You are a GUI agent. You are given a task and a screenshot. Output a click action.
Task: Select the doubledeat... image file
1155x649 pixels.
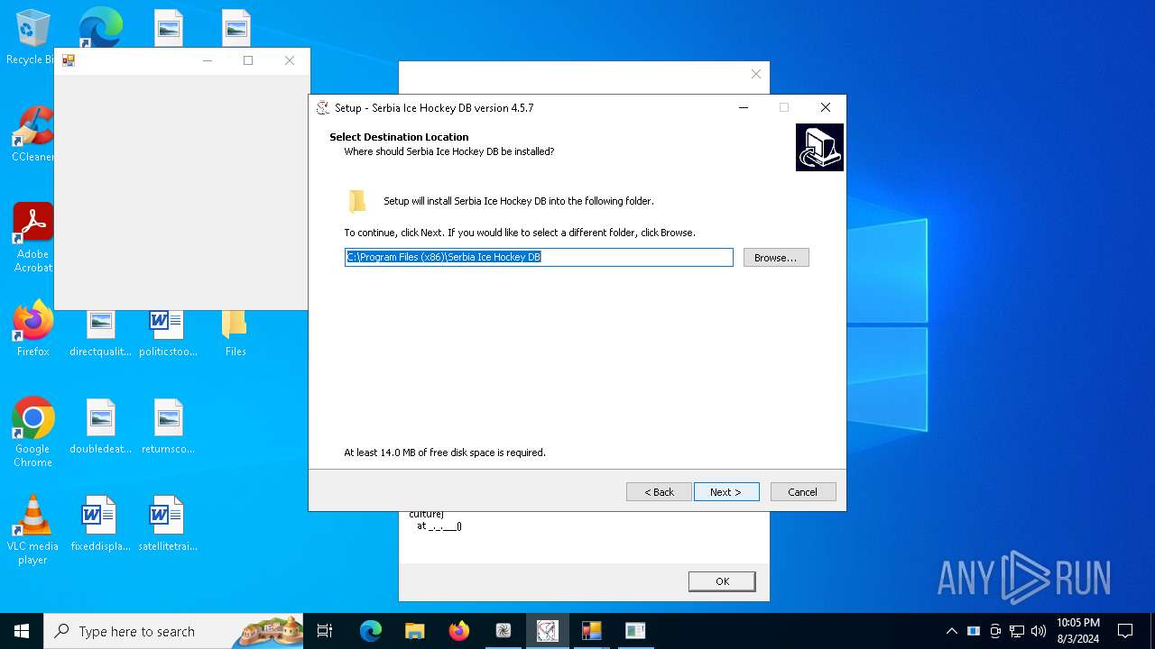100,426
